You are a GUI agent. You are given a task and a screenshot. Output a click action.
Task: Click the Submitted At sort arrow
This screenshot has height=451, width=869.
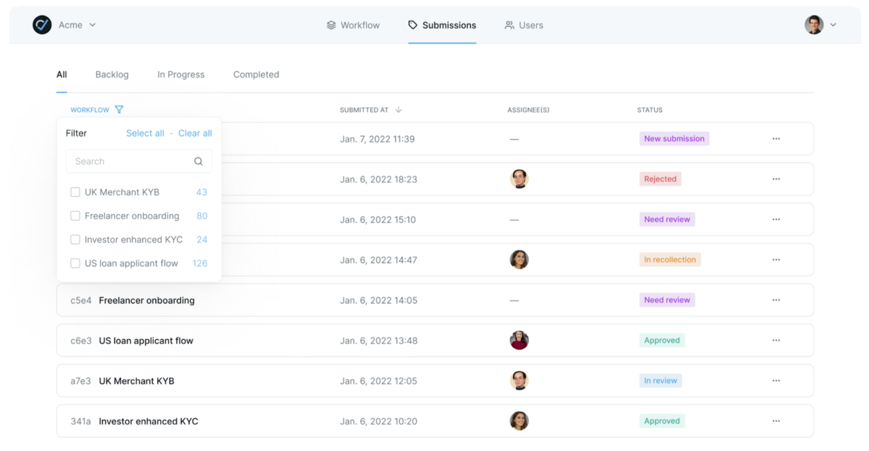[x=398, y=109]
